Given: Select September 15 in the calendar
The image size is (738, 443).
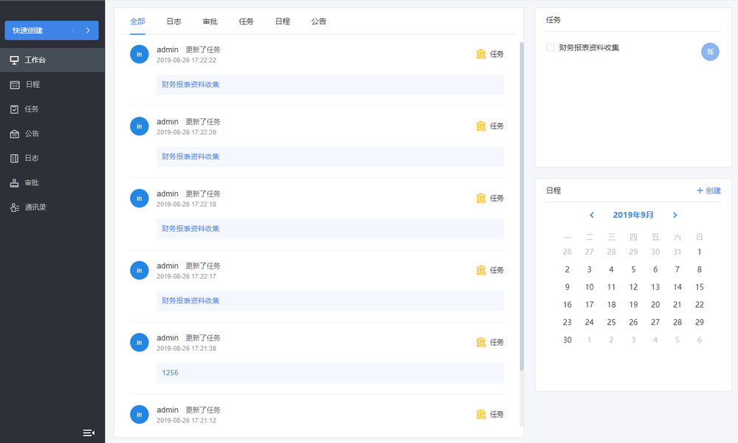Looking at the screenshot, I should [700, 287].
